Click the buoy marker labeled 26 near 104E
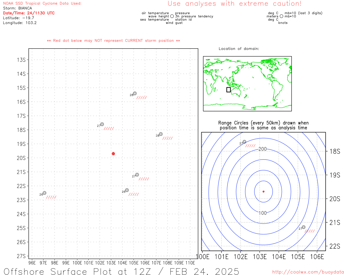 (x=127, y=190)
